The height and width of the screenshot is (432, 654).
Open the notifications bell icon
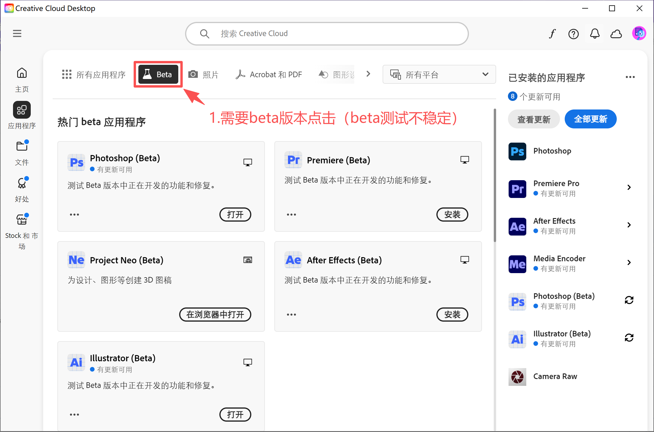595,34
